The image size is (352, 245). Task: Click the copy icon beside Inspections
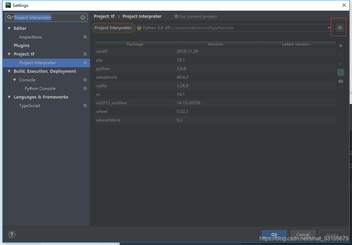click(x=85, y=37)
